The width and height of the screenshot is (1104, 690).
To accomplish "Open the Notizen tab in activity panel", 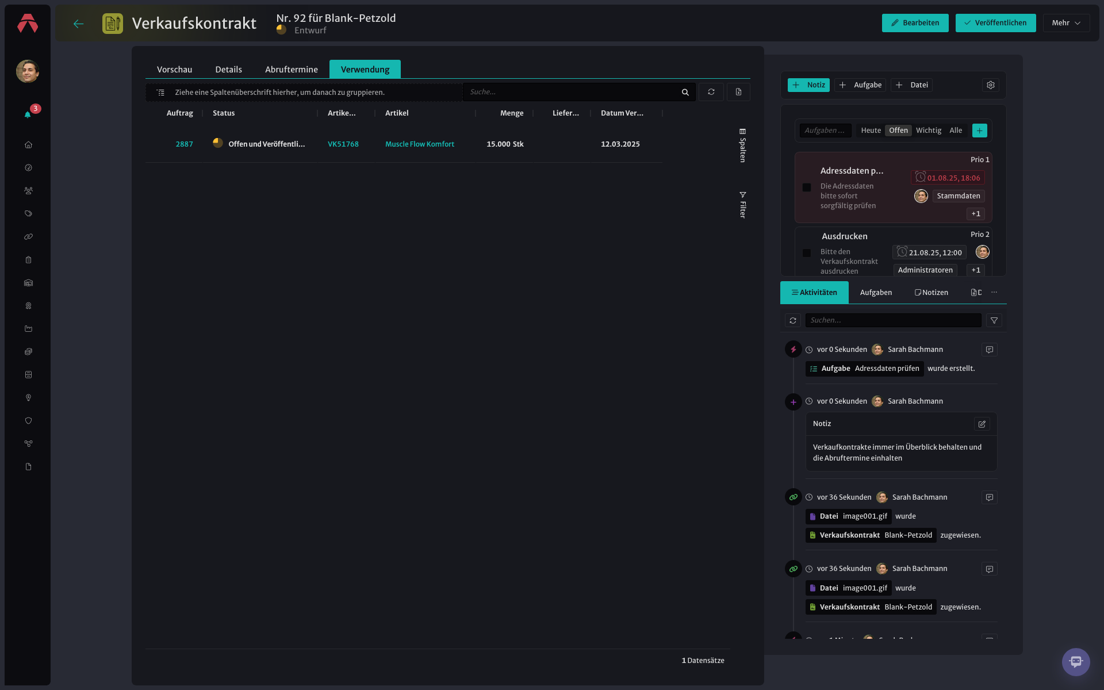I will coord(931,293).
